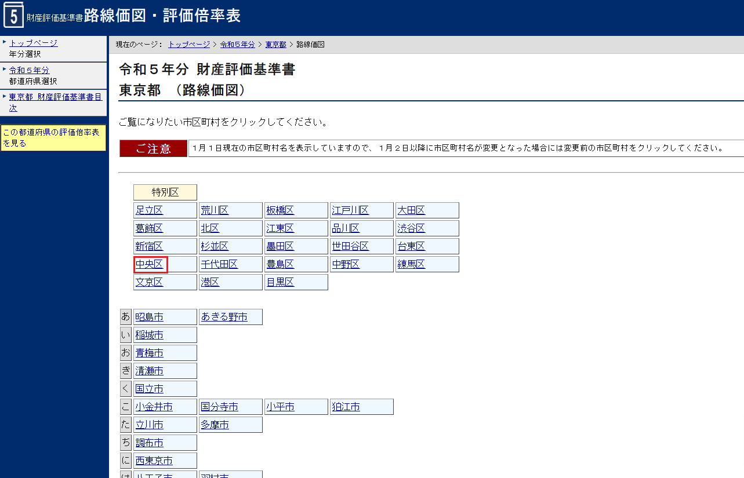Image resolution: width=744 pixels, height=478 pixels.
Task: Select 台東区 ward link
Action: [411, 246]
